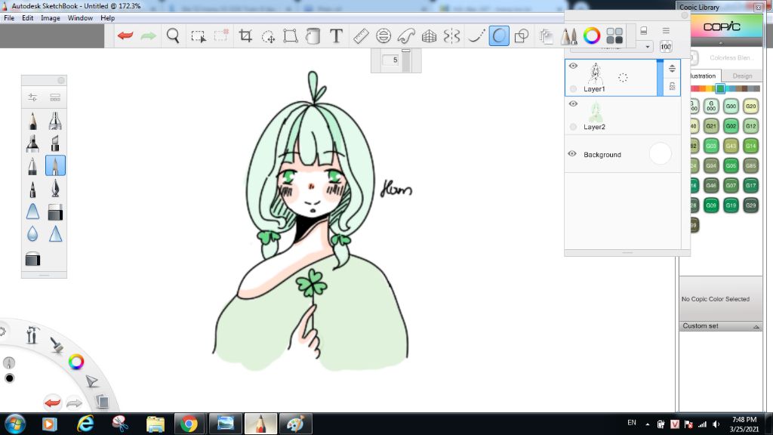Hide Layer2 using its eye icon
The width and height of the screenshot is (773, 435).
pyautogui.click(x=573, y=103)
